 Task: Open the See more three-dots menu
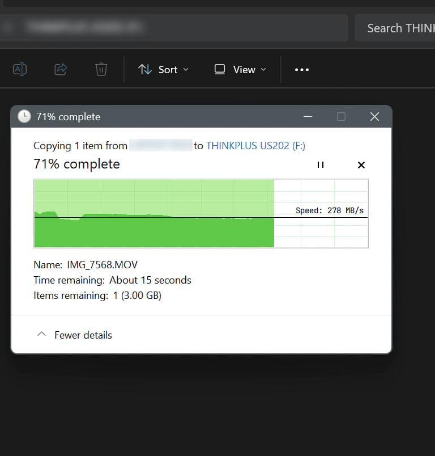(x=302, y=70)
